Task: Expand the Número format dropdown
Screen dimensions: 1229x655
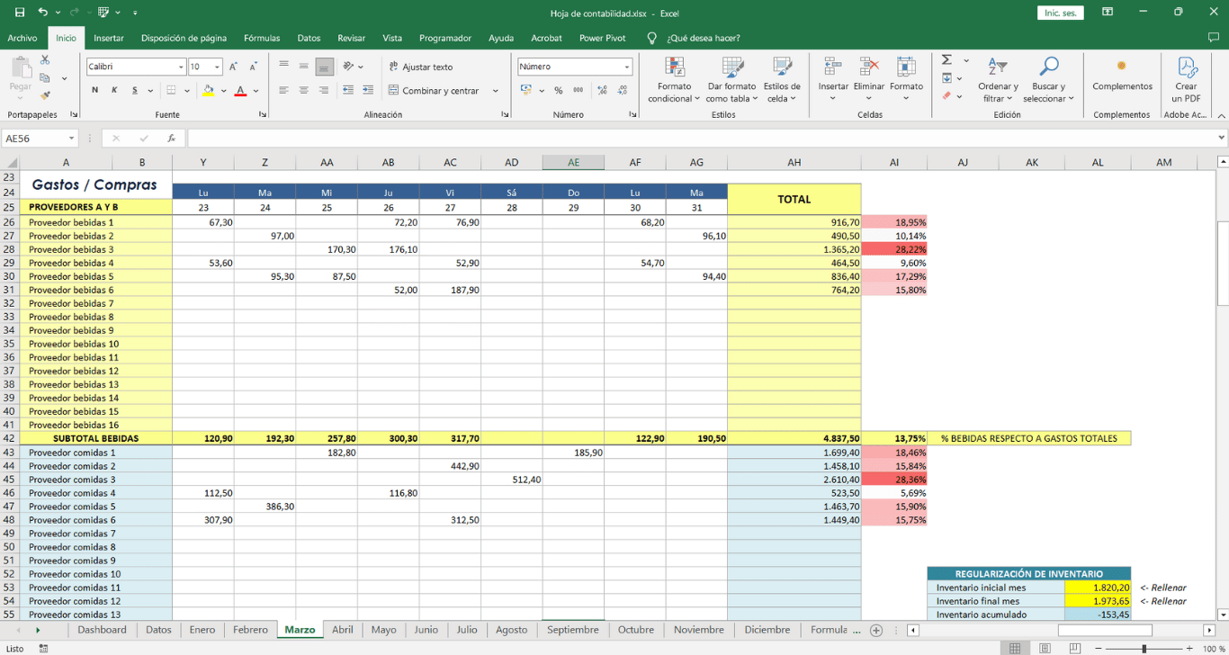Action: click(x=627, y=67)
